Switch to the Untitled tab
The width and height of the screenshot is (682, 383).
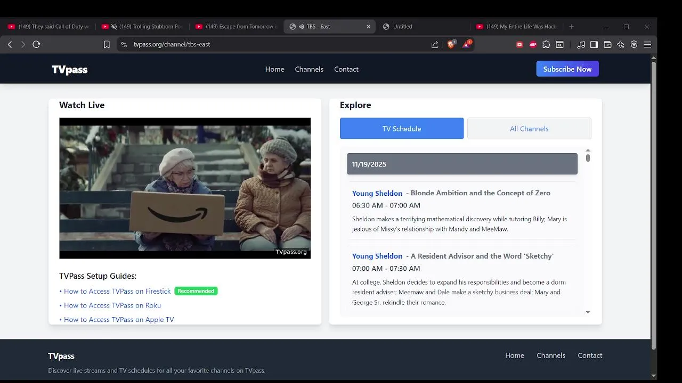[x=424, y=27]
